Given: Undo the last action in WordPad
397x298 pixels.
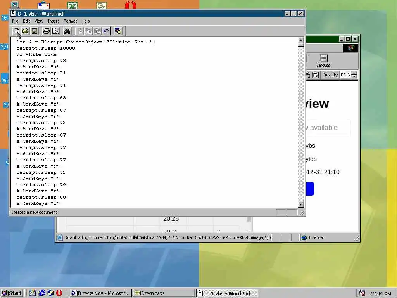Looking at the screenshot, I should (106, 31).
